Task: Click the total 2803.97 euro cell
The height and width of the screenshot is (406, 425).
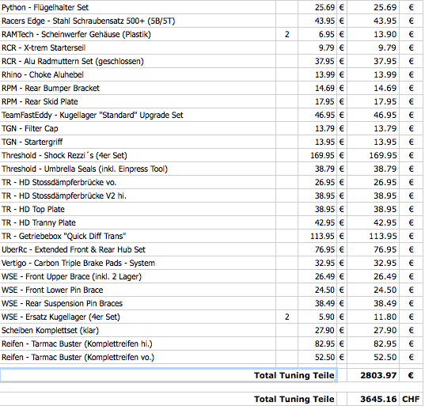Action: click(374, 375)
